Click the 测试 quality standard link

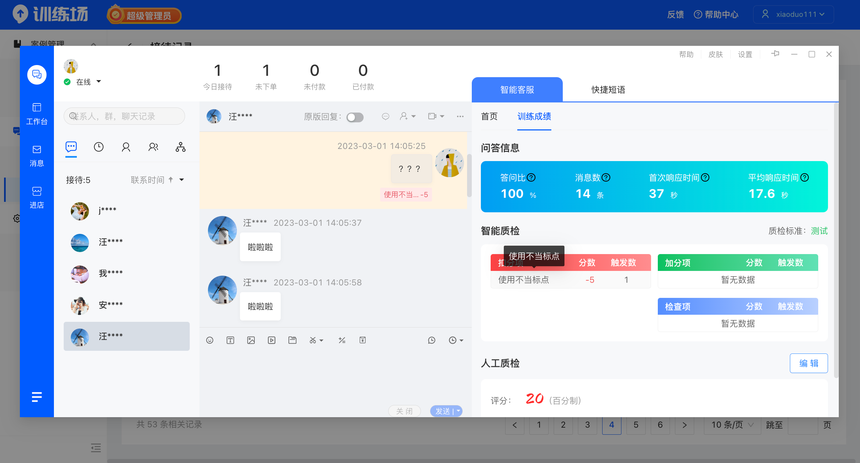(x=819, y=231)
